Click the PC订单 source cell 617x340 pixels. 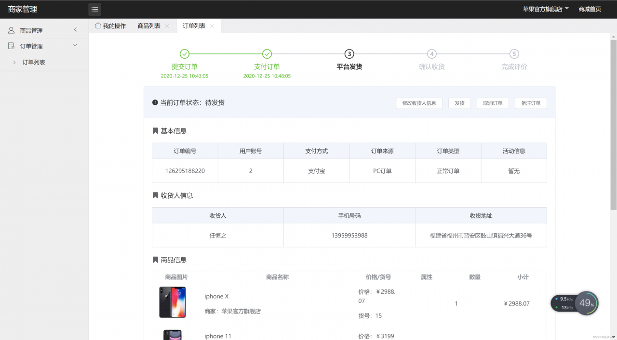click(x=382, y=171)
